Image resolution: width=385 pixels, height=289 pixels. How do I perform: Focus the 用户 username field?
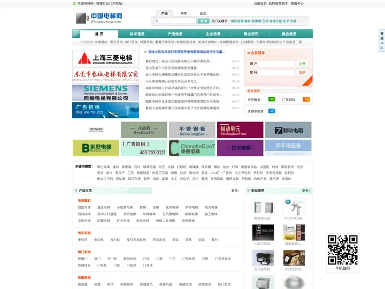[276, 64]
